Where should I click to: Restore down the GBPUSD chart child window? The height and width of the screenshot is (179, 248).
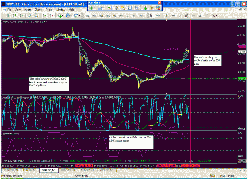tap(240, 10)
